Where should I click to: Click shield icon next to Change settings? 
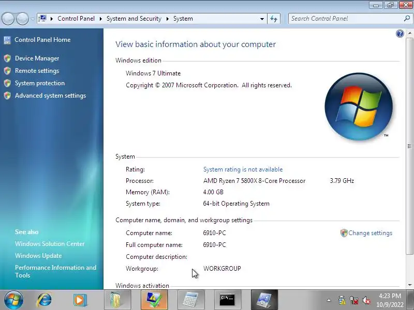tap(344, 233)
